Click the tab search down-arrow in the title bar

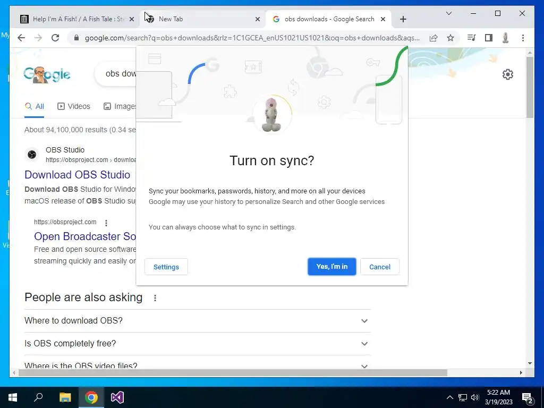click(448, 13)
